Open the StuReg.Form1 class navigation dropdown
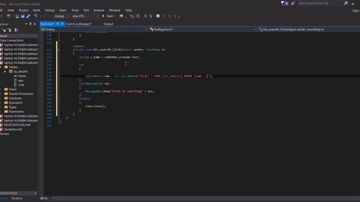 point(255,29)
